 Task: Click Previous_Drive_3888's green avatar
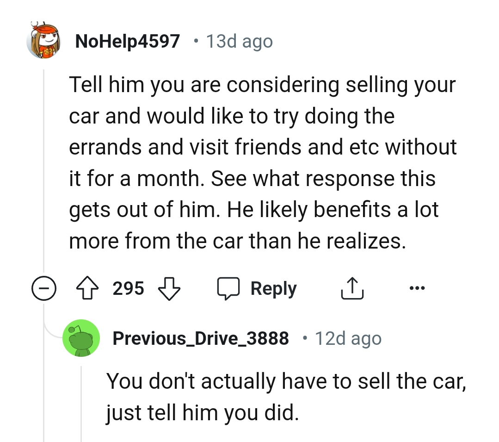point(81,338)
